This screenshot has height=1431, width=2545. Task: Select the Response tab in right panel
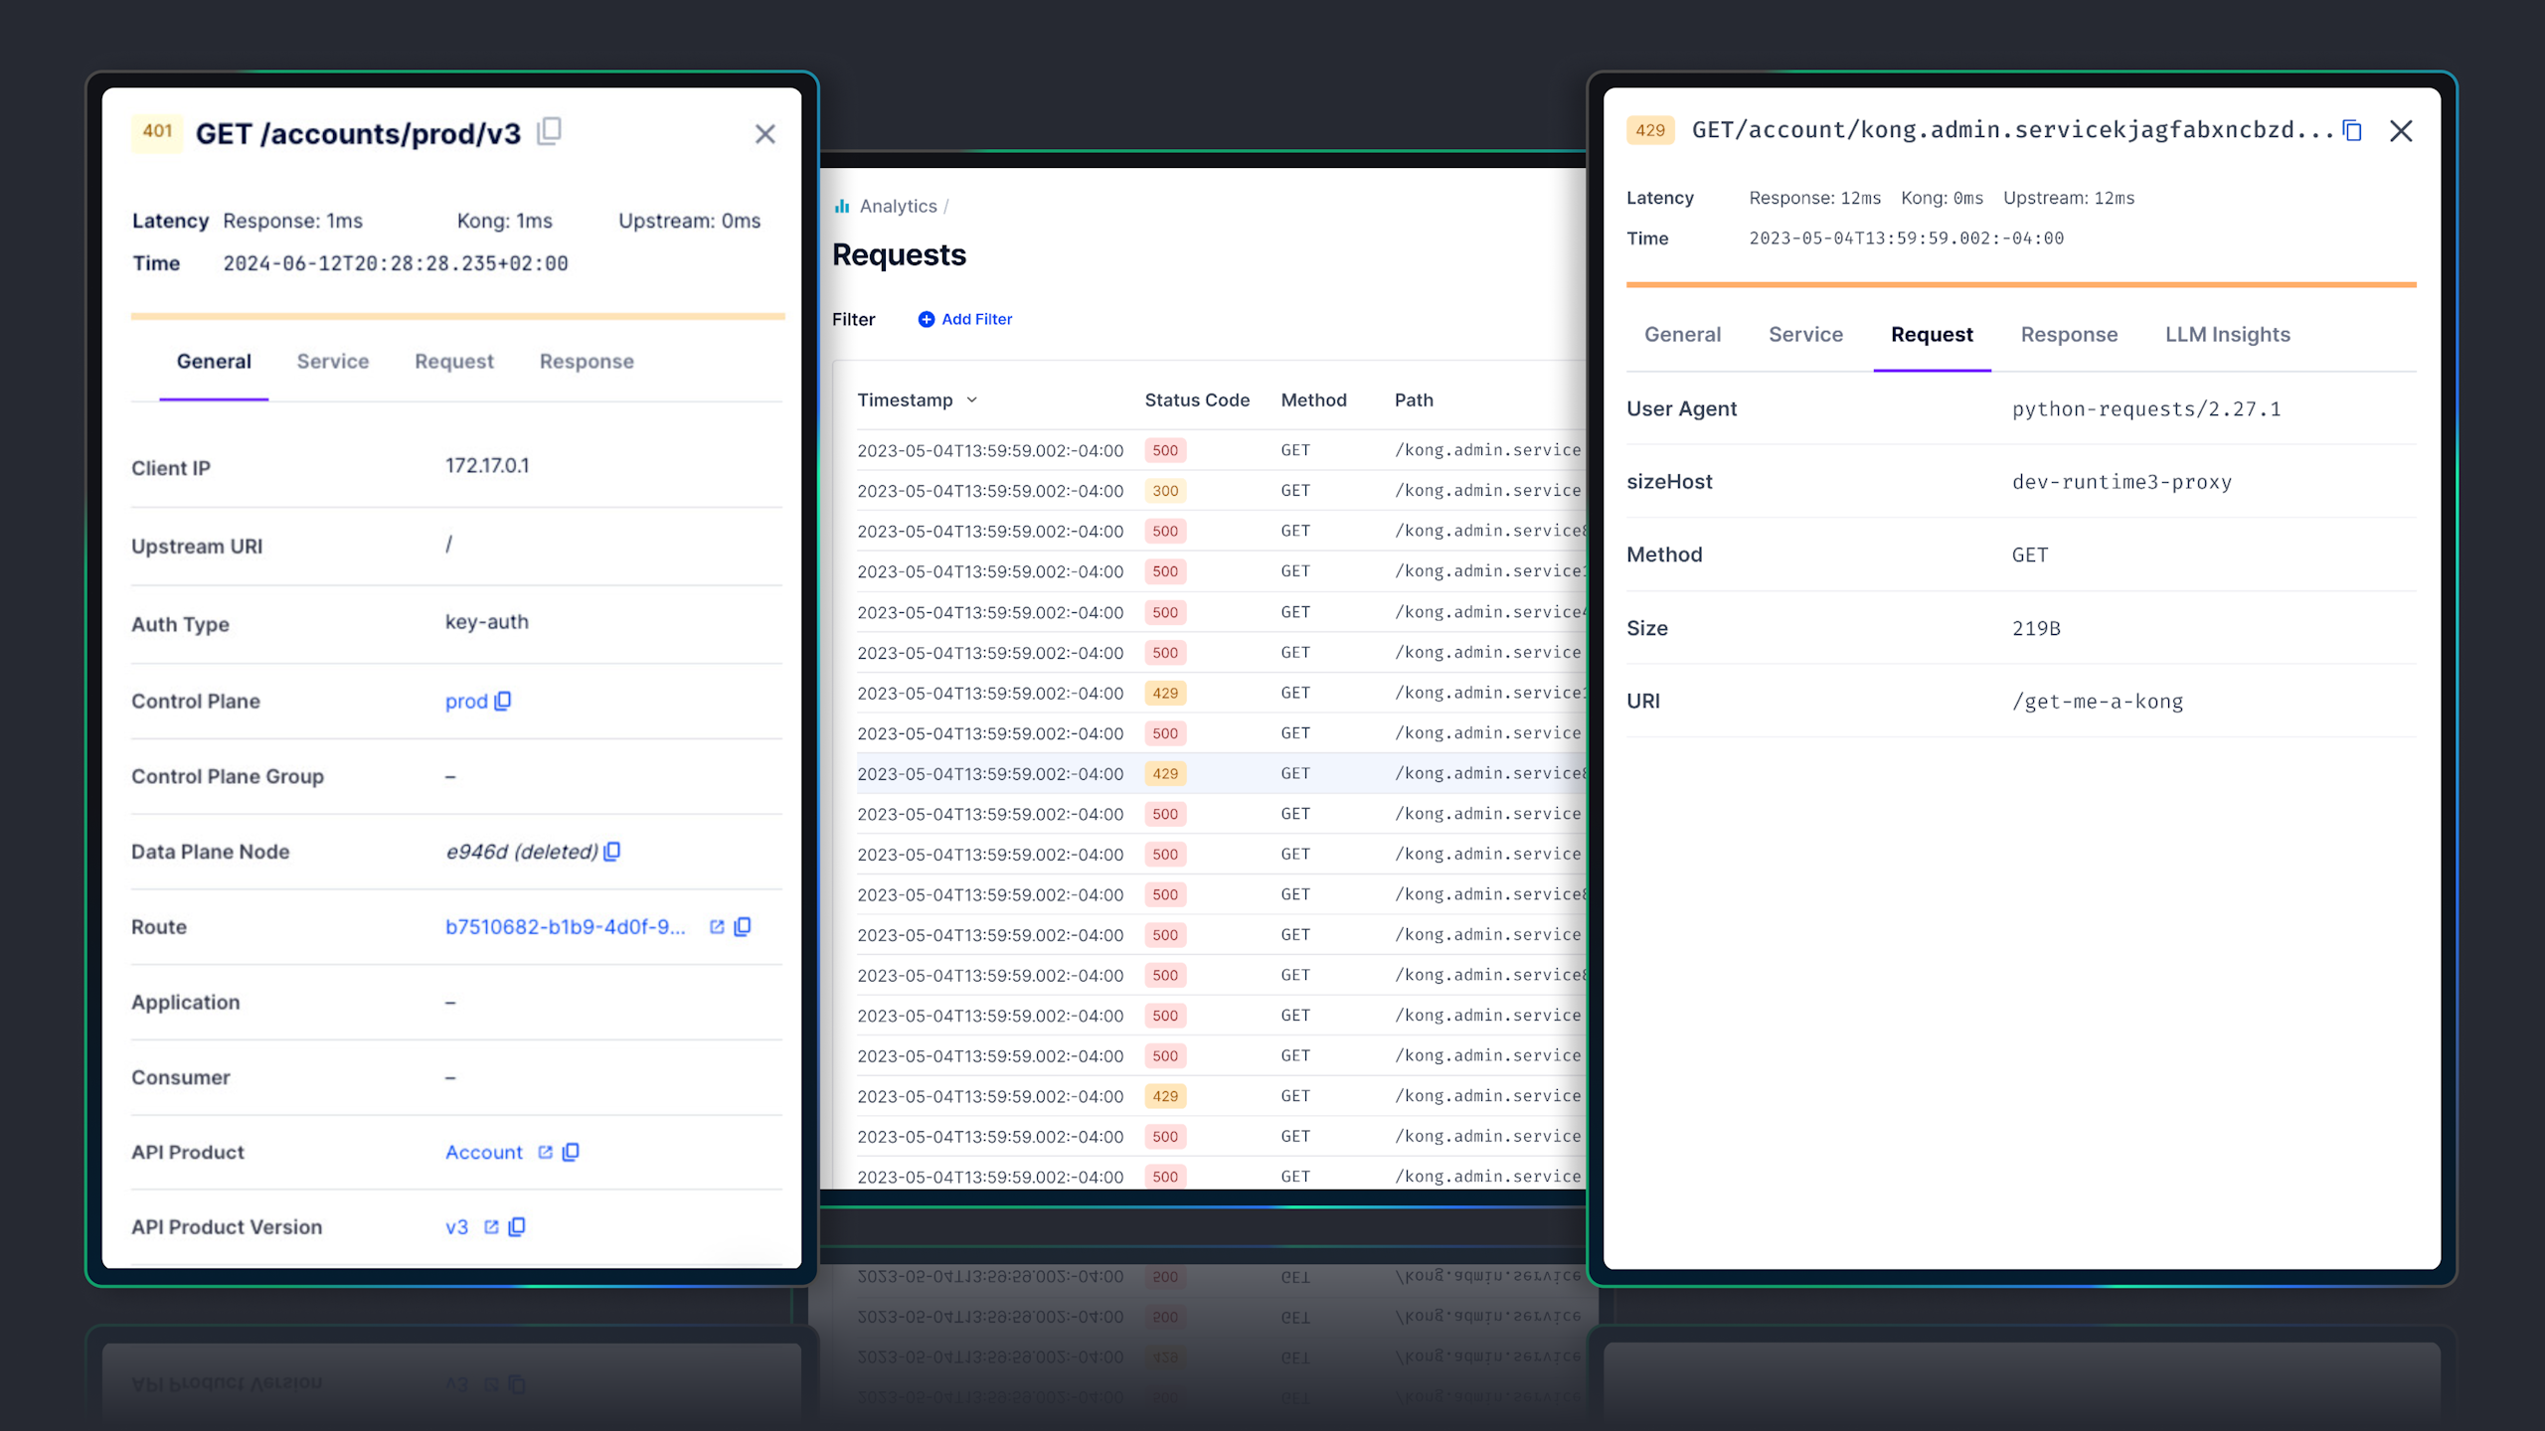coord(2069,335)
